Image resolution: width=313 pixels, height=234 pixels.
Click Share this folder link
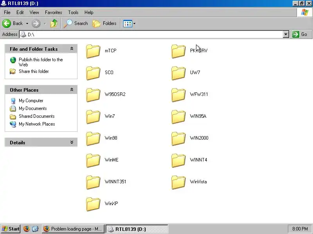point(34,71)
